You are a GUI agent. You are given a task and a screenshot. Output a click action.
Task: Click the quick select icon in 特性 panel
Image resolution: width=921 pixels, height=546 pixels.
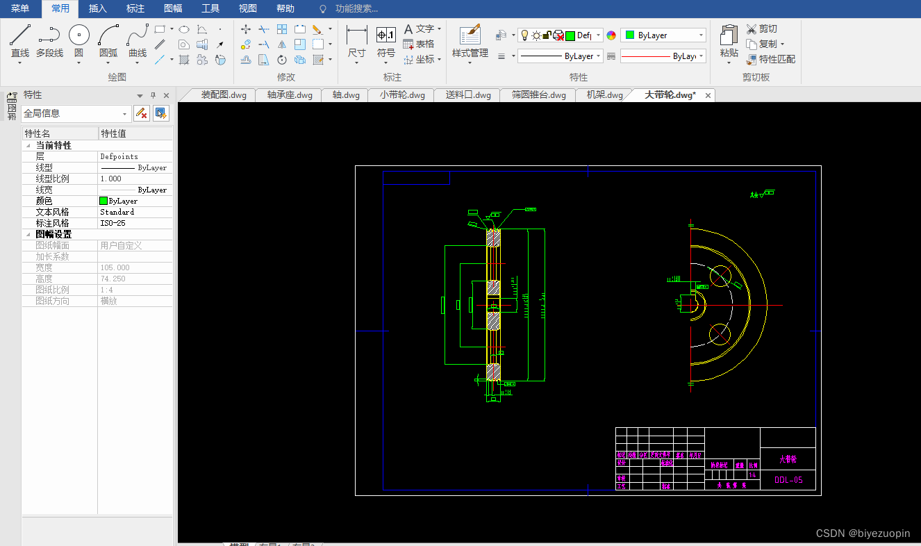161,113
